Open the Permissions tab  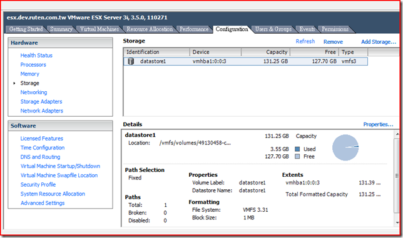[335, 29]
